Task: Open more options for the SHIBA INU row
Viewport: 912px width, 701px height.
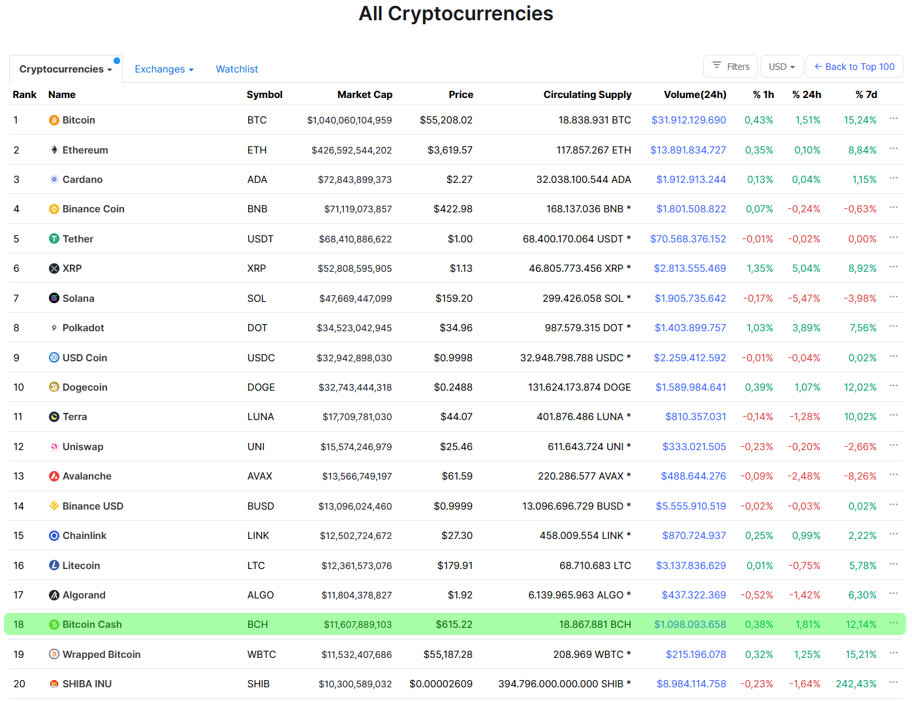Action: [894, 683]
